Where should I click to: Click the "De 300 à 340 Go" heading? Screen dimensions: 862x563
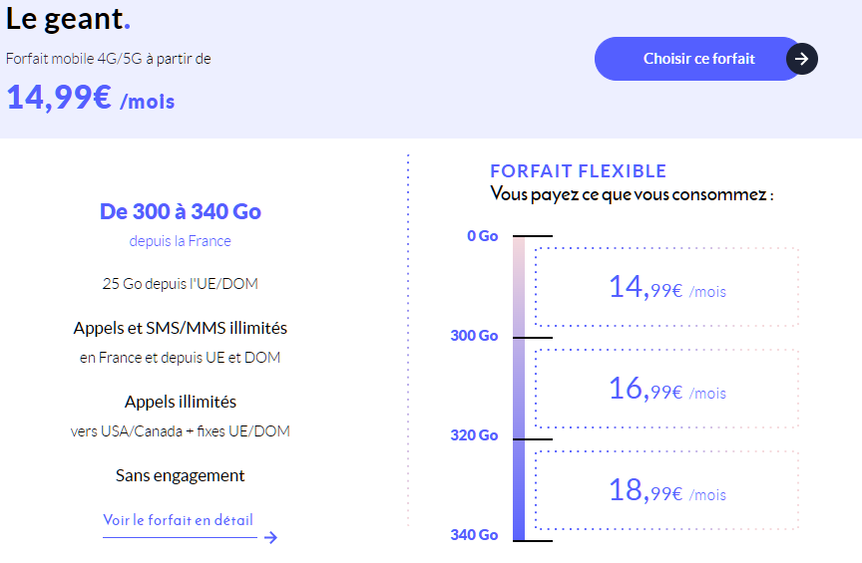(x=181, y=211)
